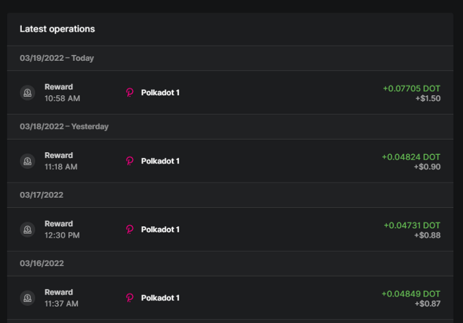Click Polkadot logo in today's reward row
The width and height of the screenshot is (463, 323).
[x=130, y=93]
